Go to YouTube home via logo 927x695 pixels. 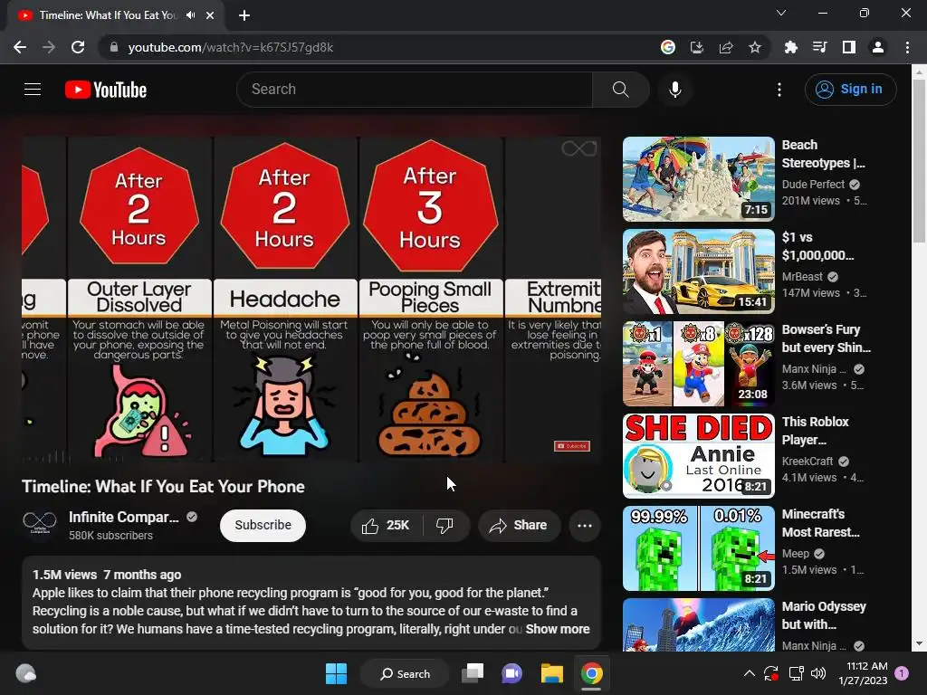[106, 90]
